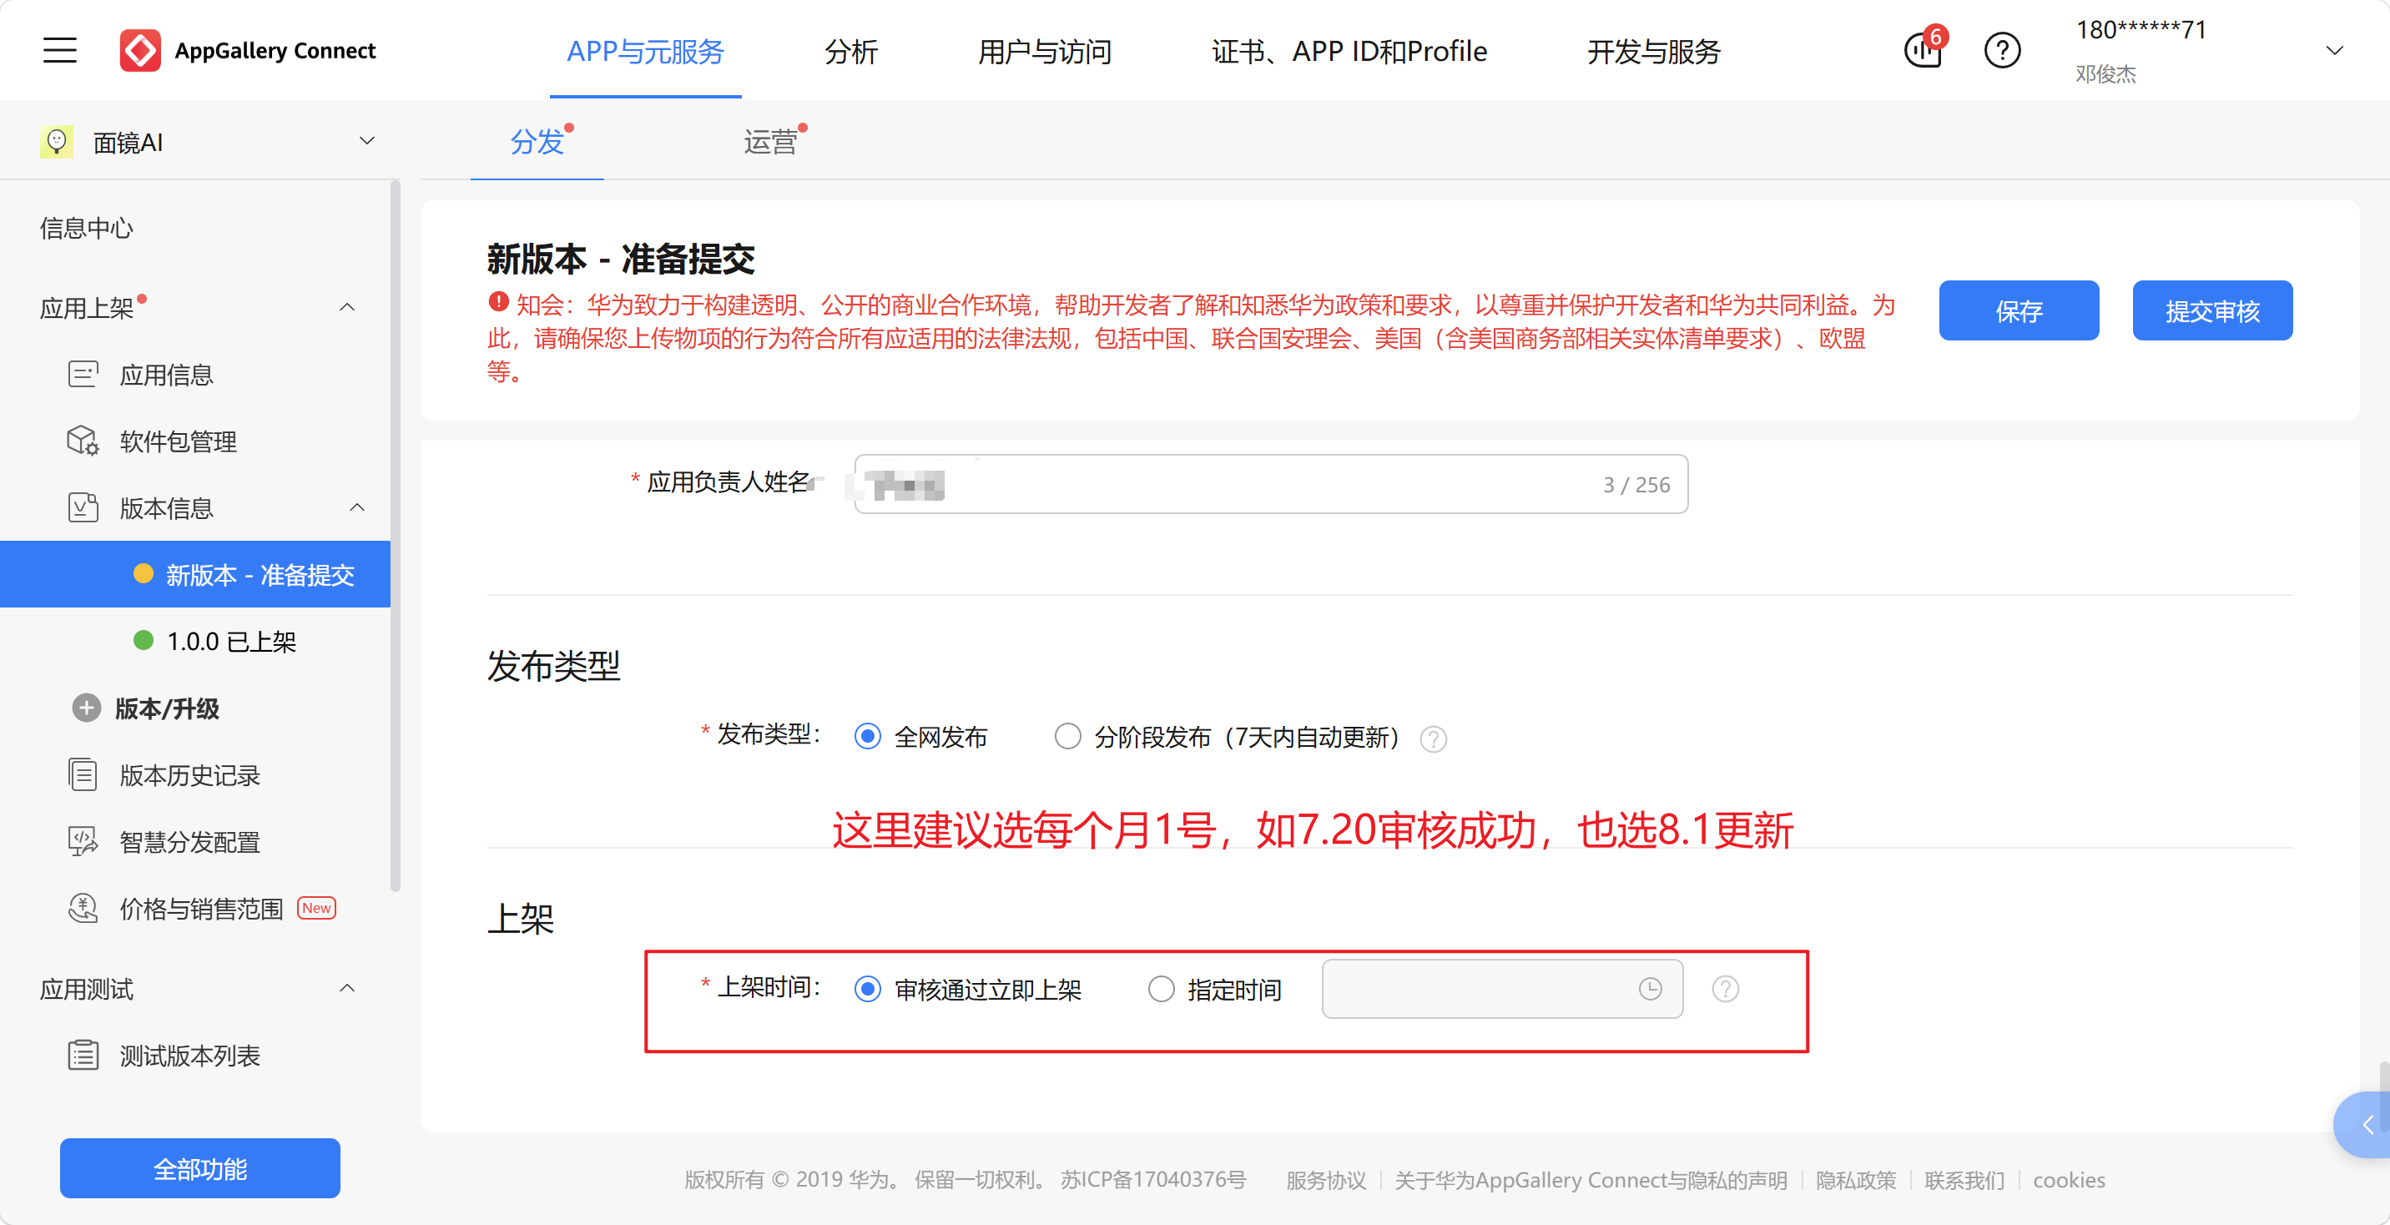Screen dimensions: 2390x1225
Task: Select 审核通过立即上架 radio option
Action: tap(868, 990)
